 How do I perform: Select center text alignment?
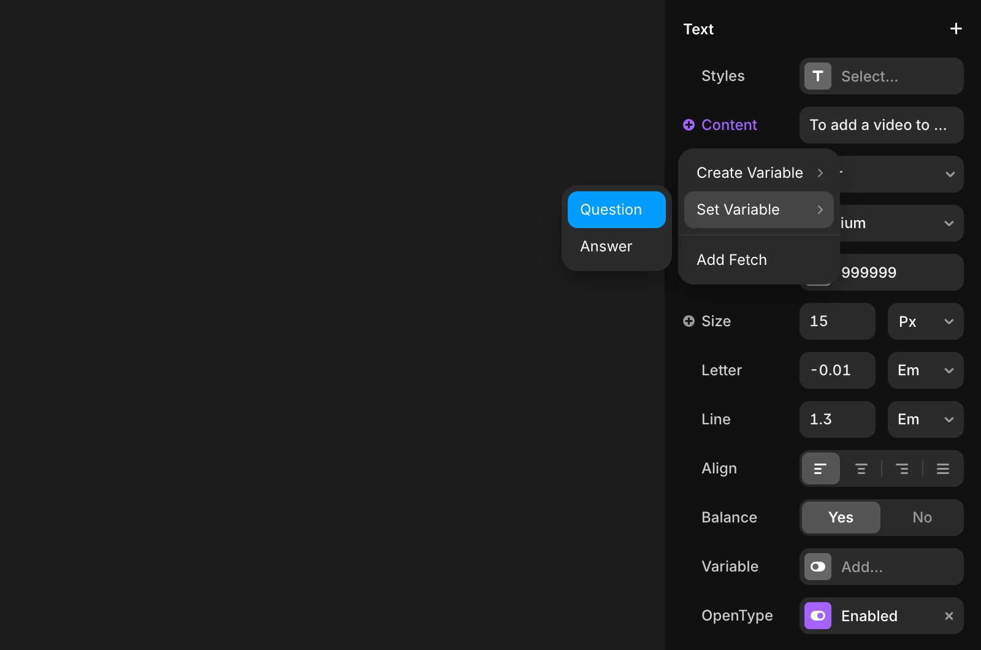click(861, 468)
